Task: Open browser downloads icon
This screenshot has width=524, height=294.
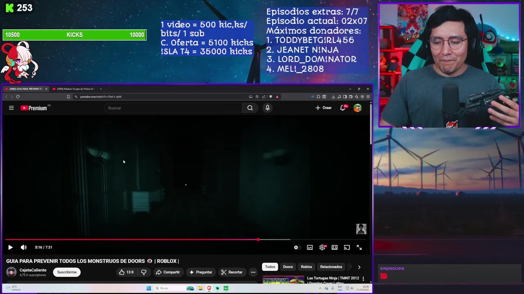Action: 333,97
